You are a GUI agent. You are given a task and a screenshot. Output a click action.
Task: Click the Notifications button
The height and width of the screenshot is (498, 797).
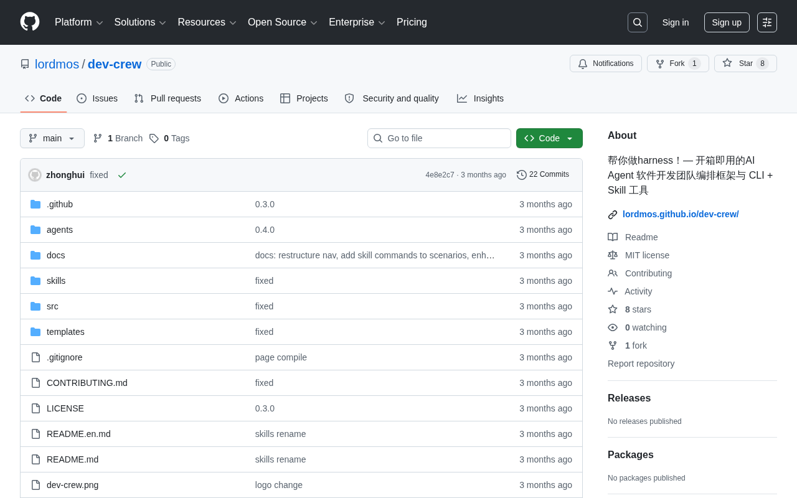point(606,63)
